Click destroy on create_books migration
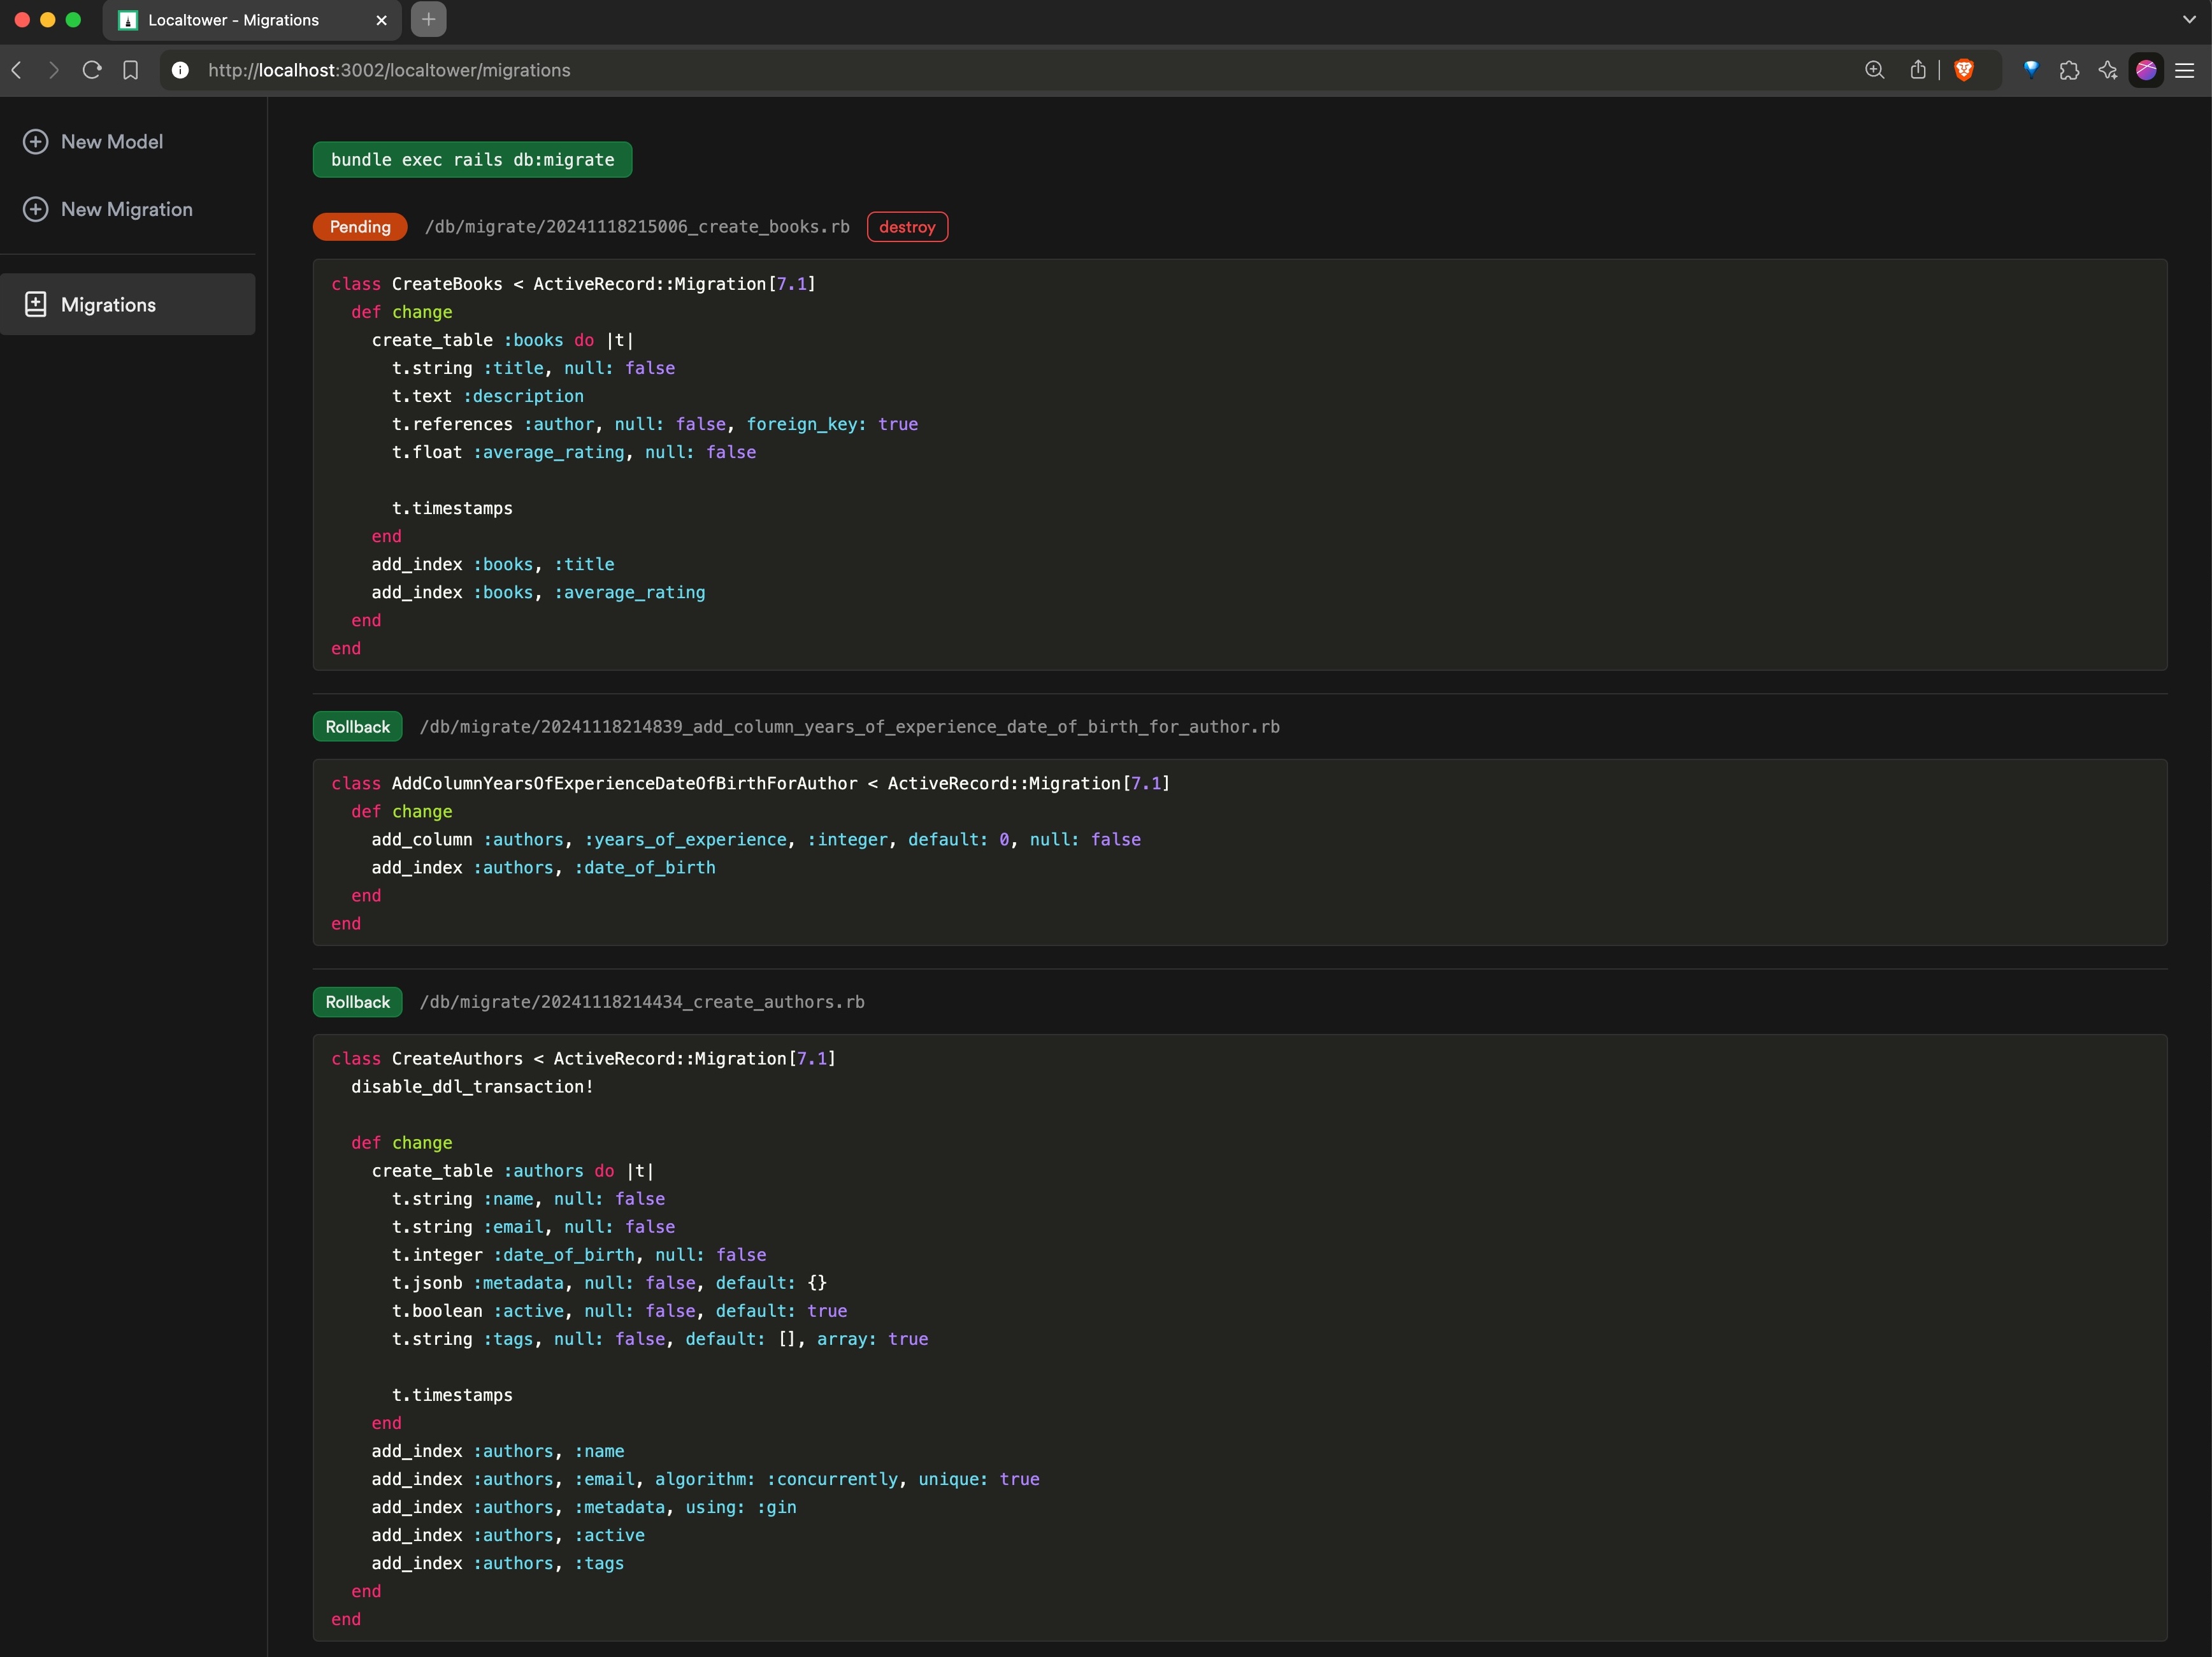The width and height of the screenshot is (2212, 1657). [x=906, y=227]
